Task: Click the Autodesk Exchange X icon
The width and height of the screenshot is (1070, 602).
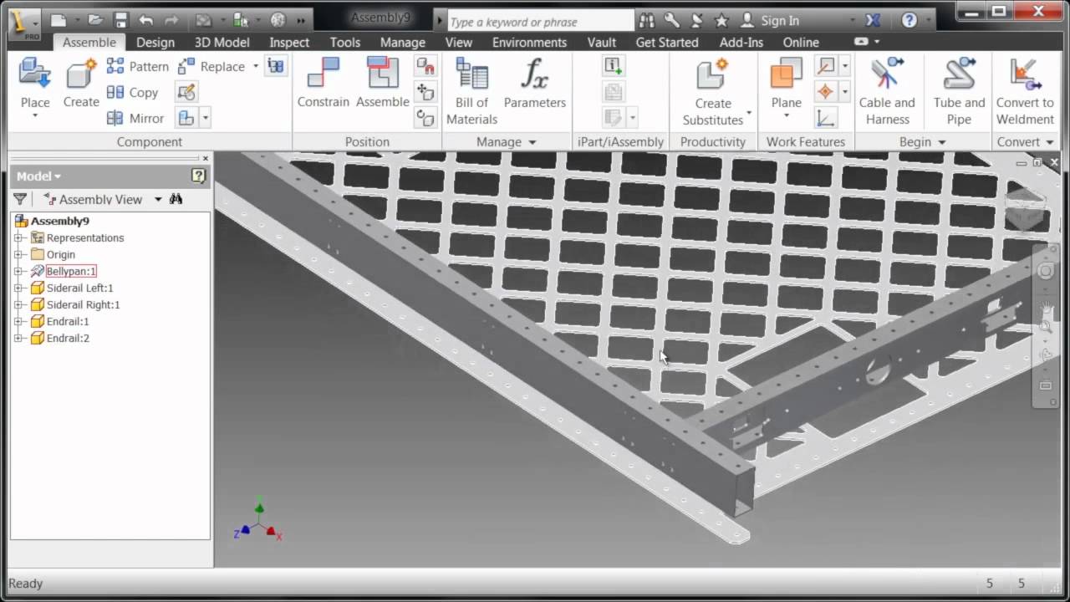Action: [x=873, y=20]
